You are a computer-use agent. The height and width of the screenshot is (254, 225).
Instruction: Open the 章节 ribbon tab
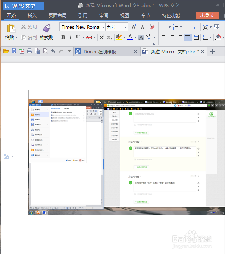point(146,16)
